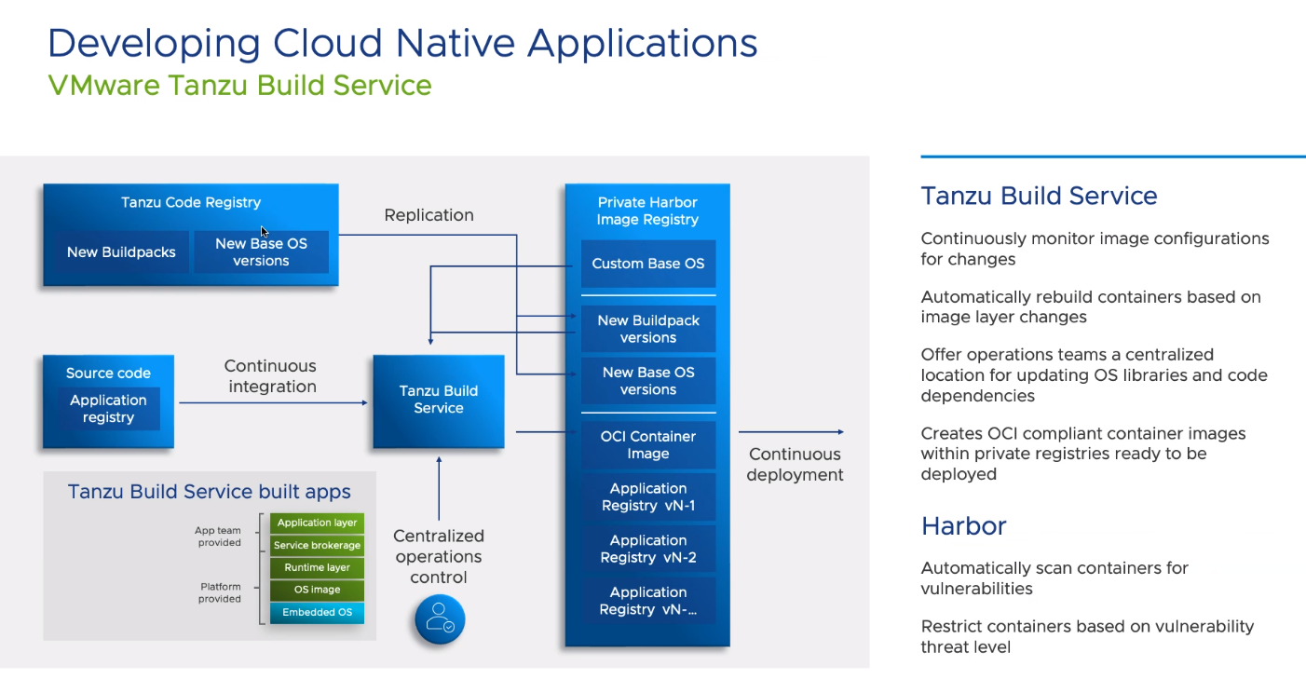
Task: Select the Tanzu Build Service box
Action: 438,400
